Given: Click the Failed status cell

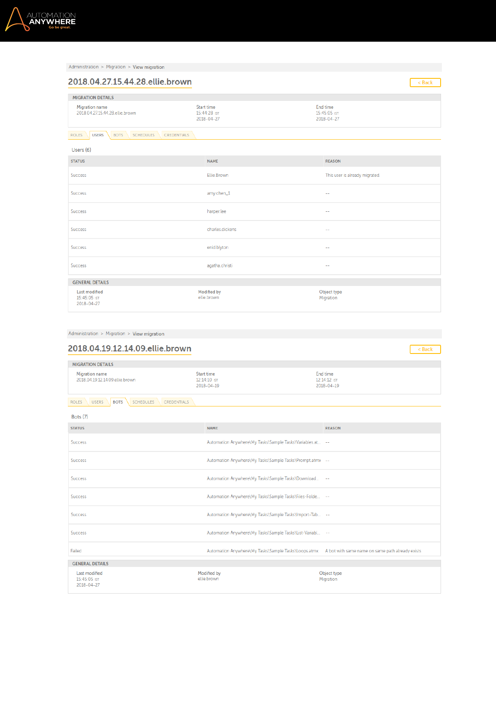Looking at the screenshot, I should [x=76, y=551].
